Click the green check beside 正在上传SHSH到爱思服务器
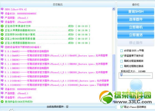This screenshot has height=111, width=155. pos(2,39)
